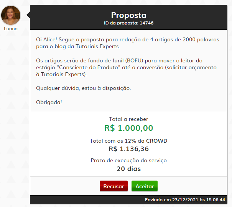Click the BOFU articles description paragraph

pyautogui.click(x=126, y=67)
